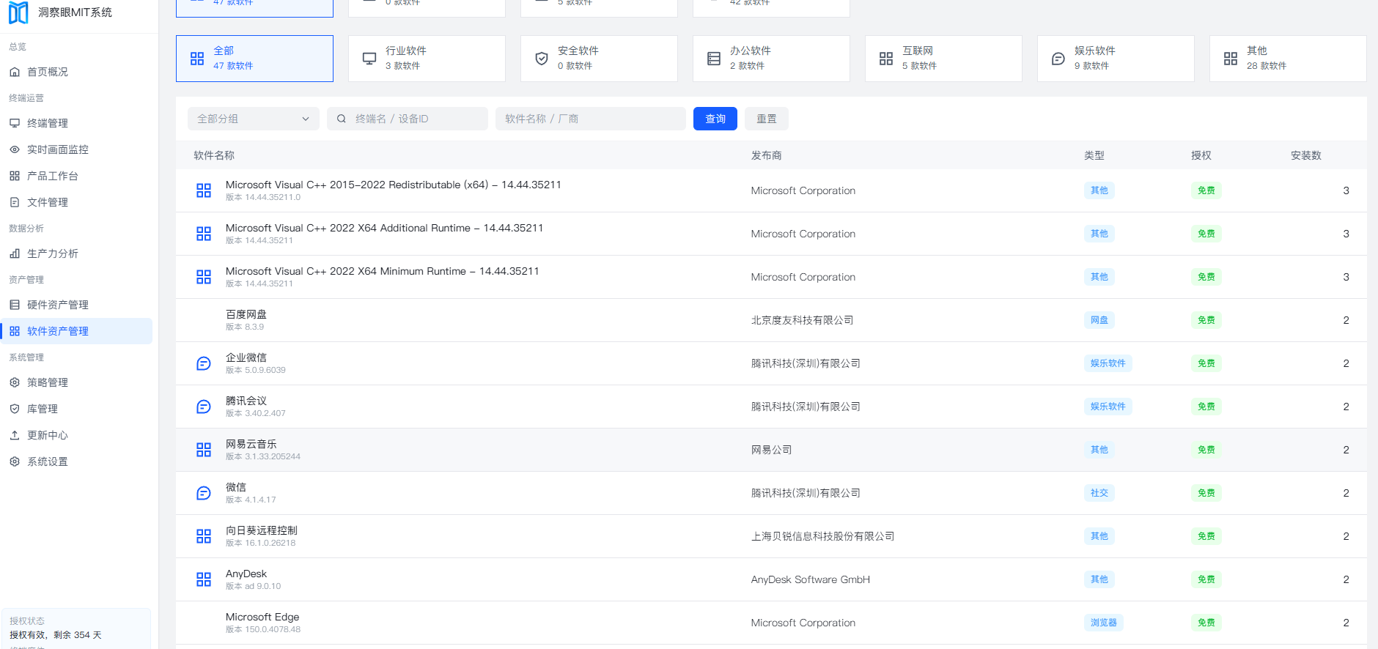Click the 授权 column header
The width and height of the screenshot is (1378, 649).
(1201, 155)
